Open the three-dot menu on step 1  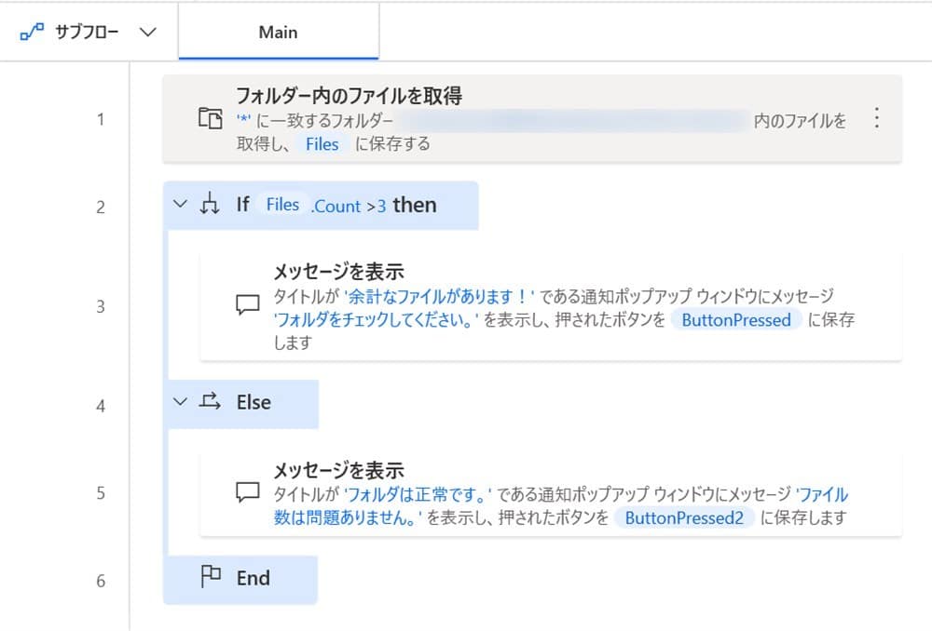875,118
